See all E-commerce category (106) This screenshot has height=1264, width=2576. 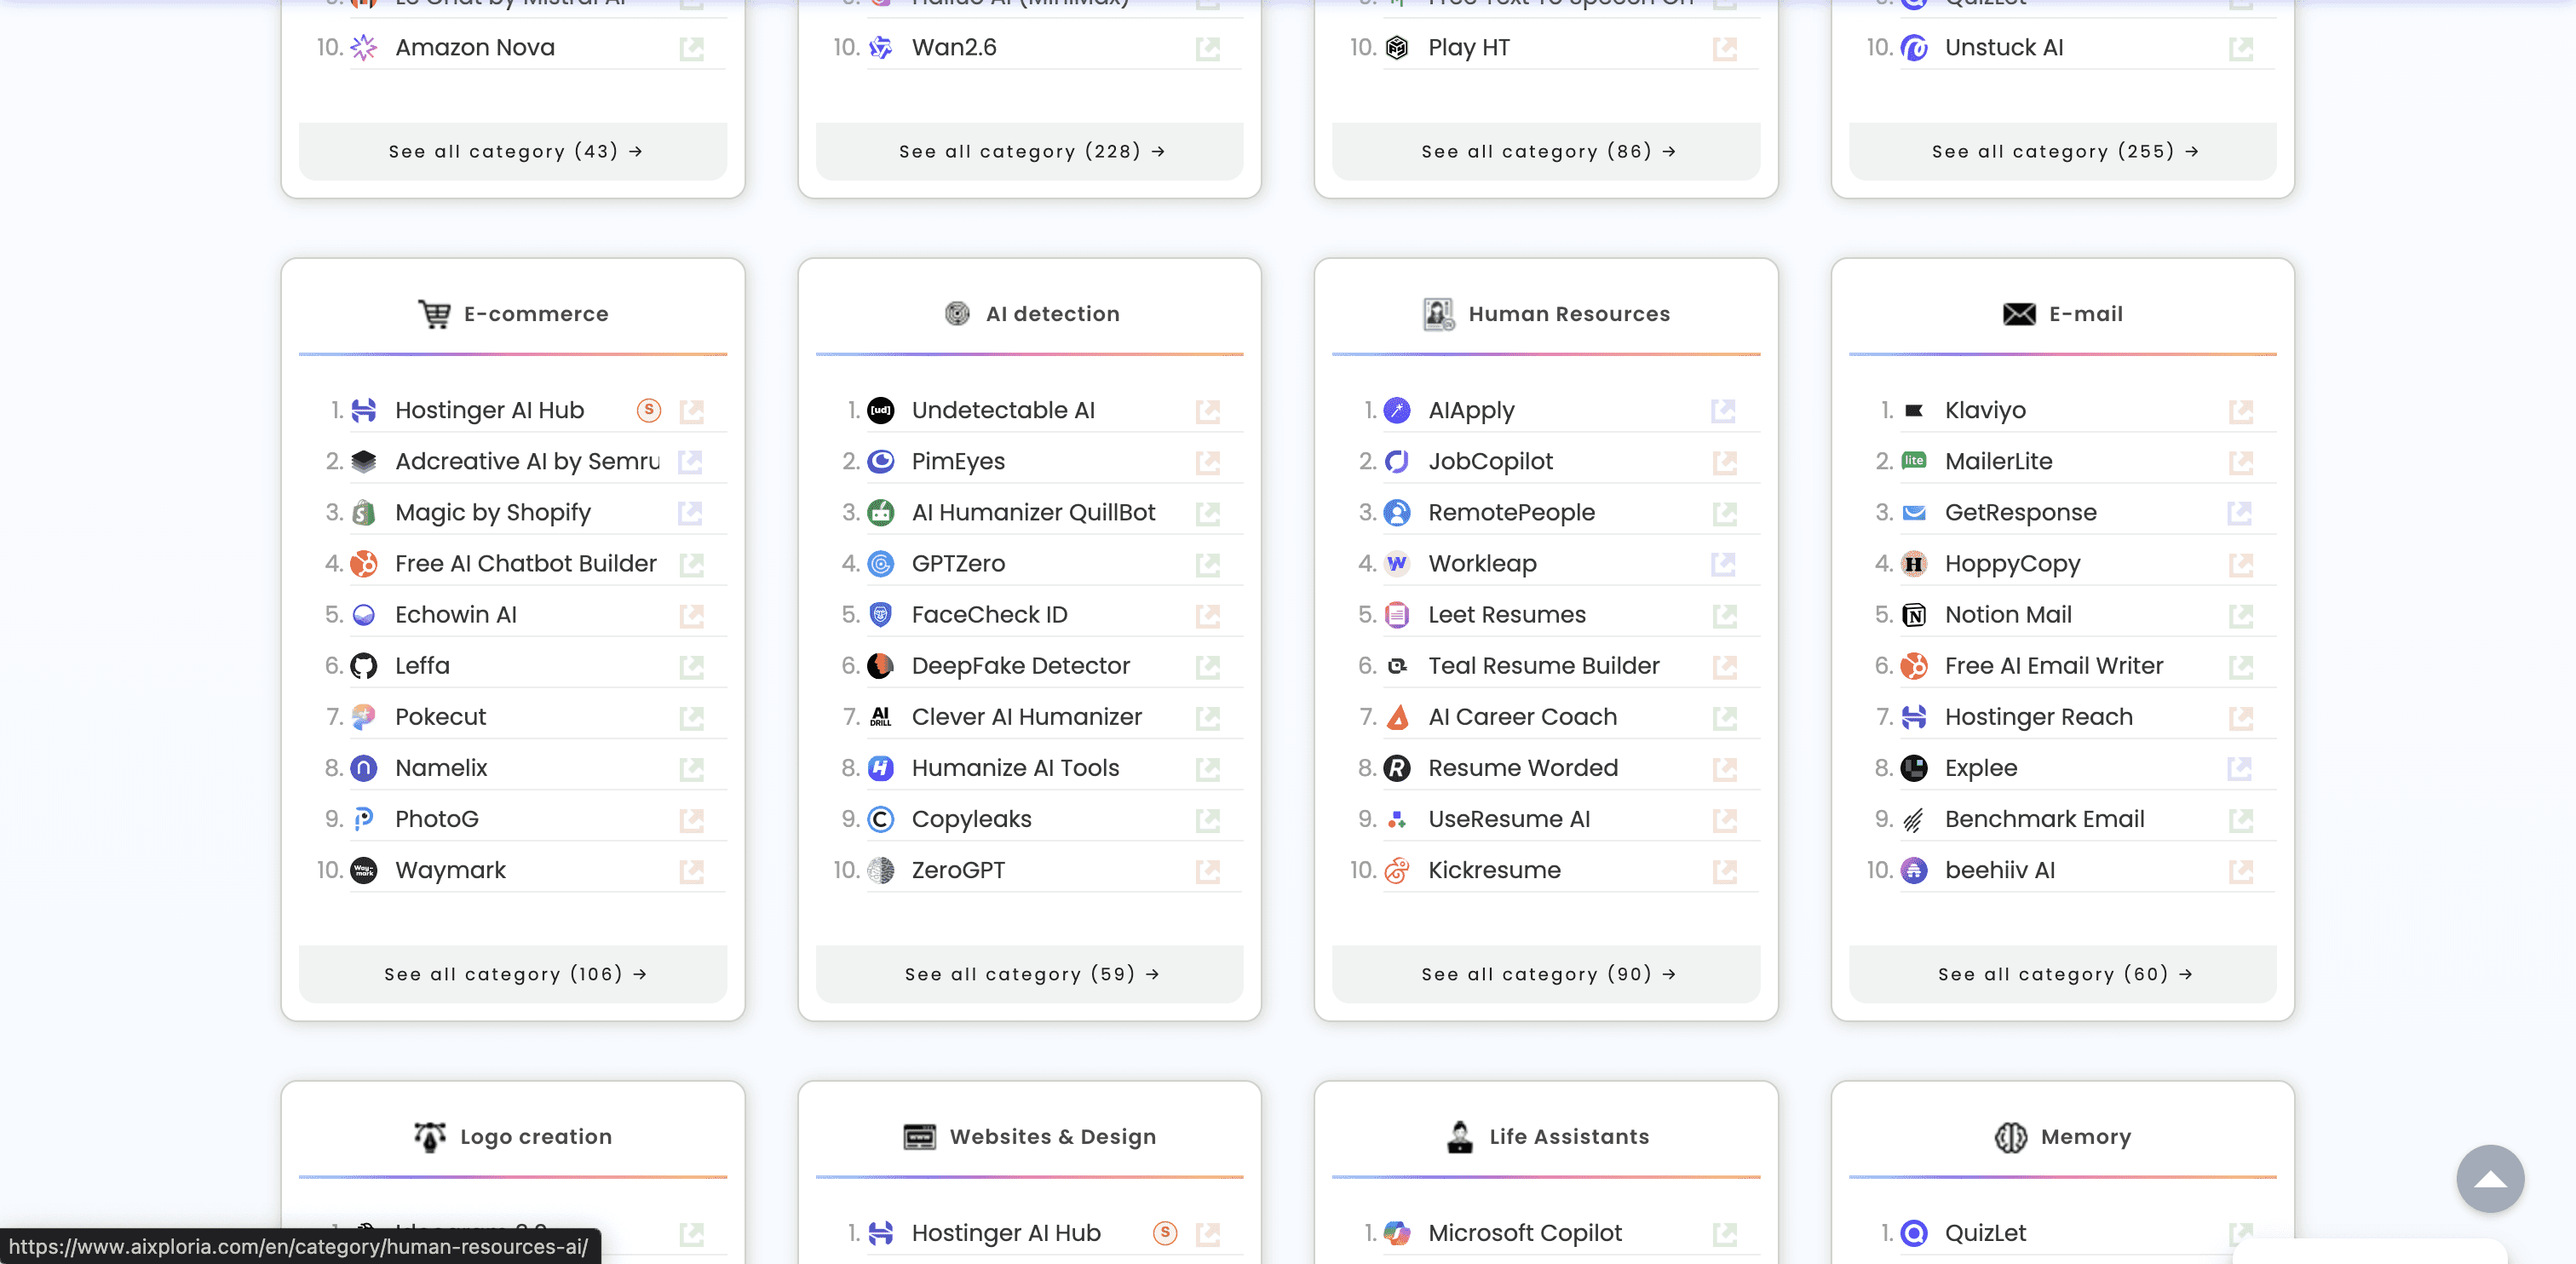pos(513,974)
